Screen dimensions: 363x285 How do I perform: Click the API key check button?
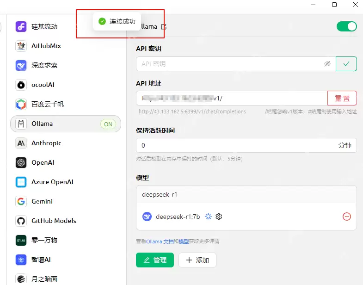click(x=346, y=64)
